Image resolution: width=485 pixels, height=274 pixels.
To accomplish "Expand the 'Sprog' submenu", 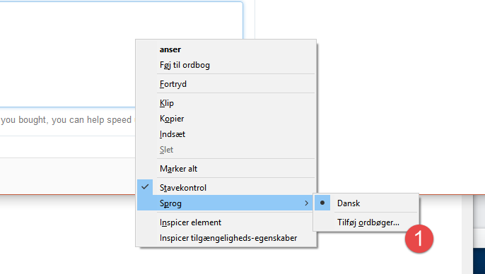I will click(x=226, y=203).
